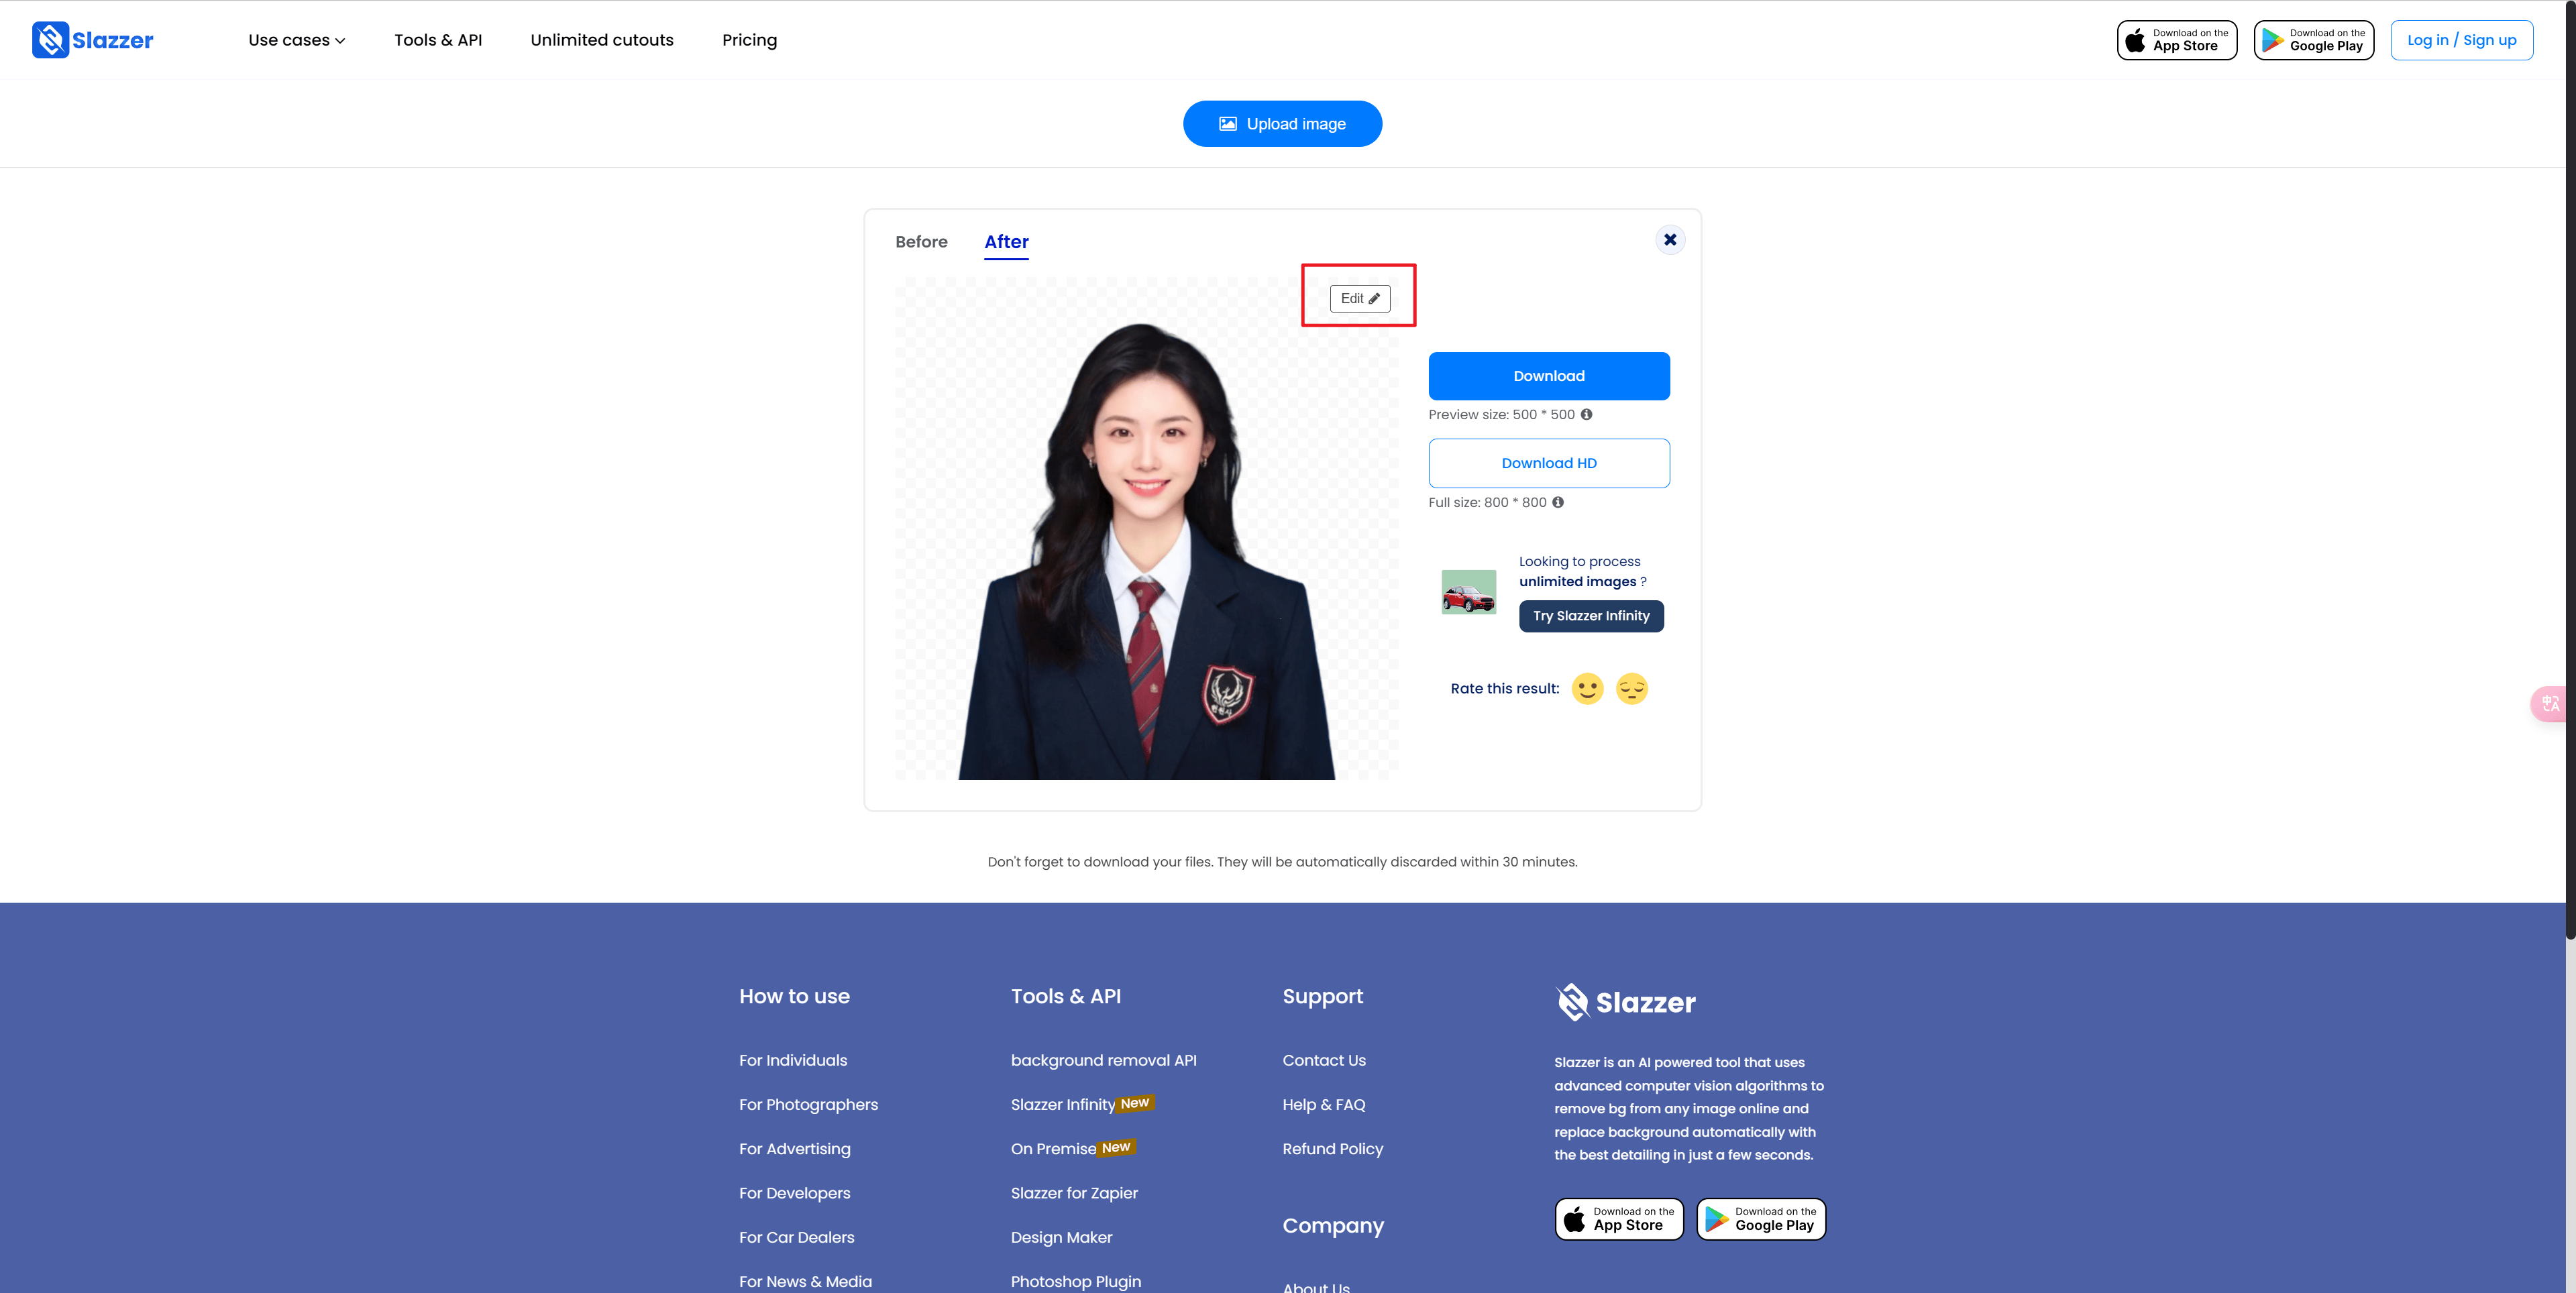Switch to the After tab
The height and width of the screenshot is (1293, 2576).
[x=1006, y=241]
